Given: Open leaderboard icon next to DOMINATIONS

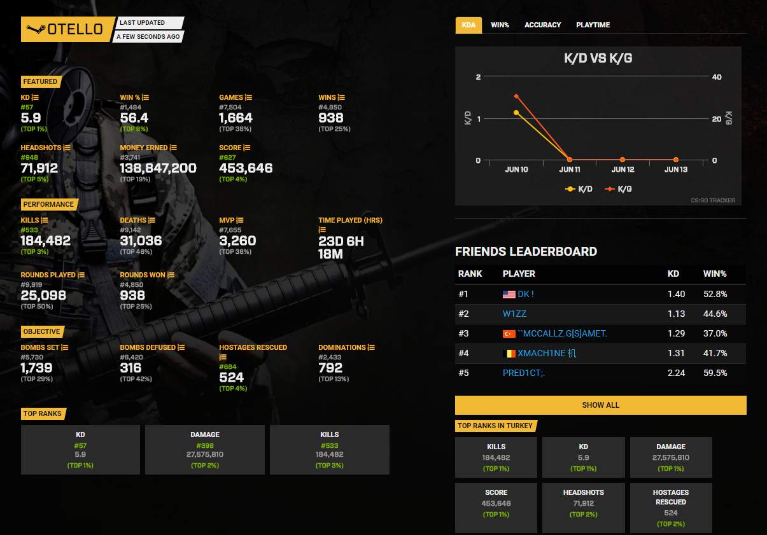Looking at the screenshot, I should click(372, 347).
